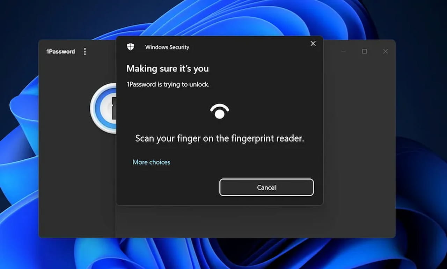Screen dimensions: 447x269
Task: Close the 1Password window
Action: click(x=385, y=51)
